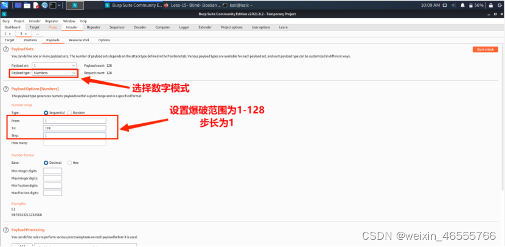
Task: Close Intruder attack tab 3
Action: (26, 34)
